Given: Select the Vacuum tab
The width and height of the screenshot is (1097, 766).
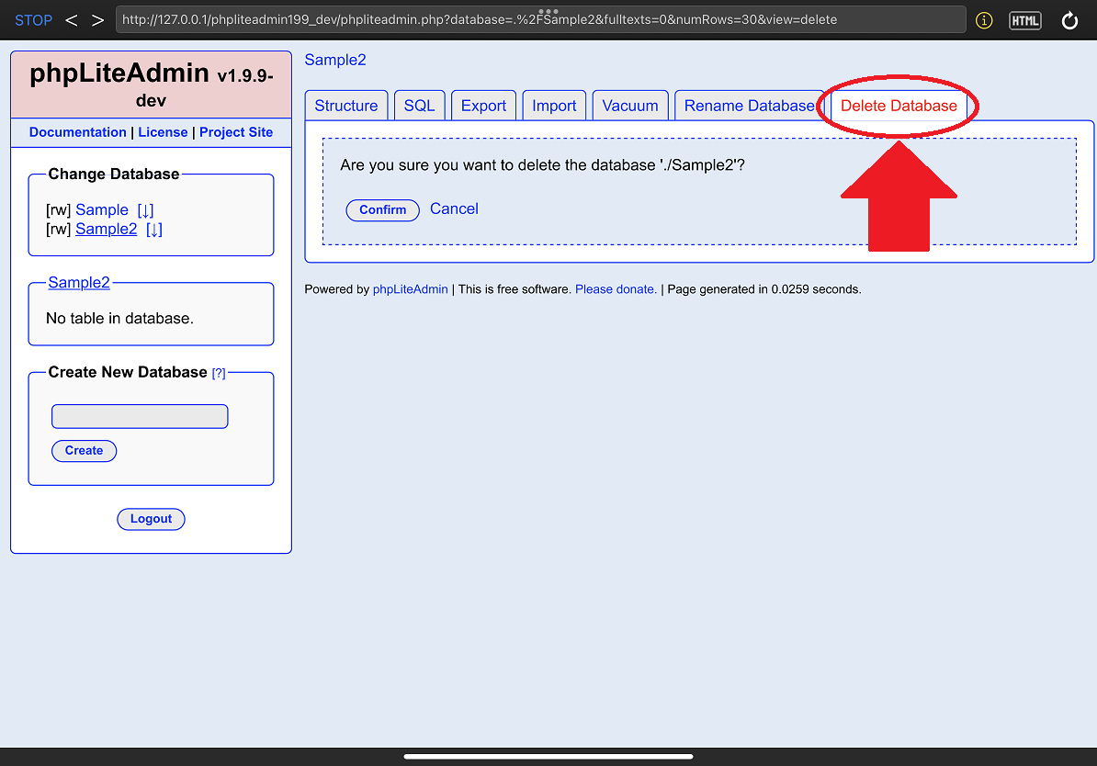Looking at the screenshot, I should pos(630,106).
